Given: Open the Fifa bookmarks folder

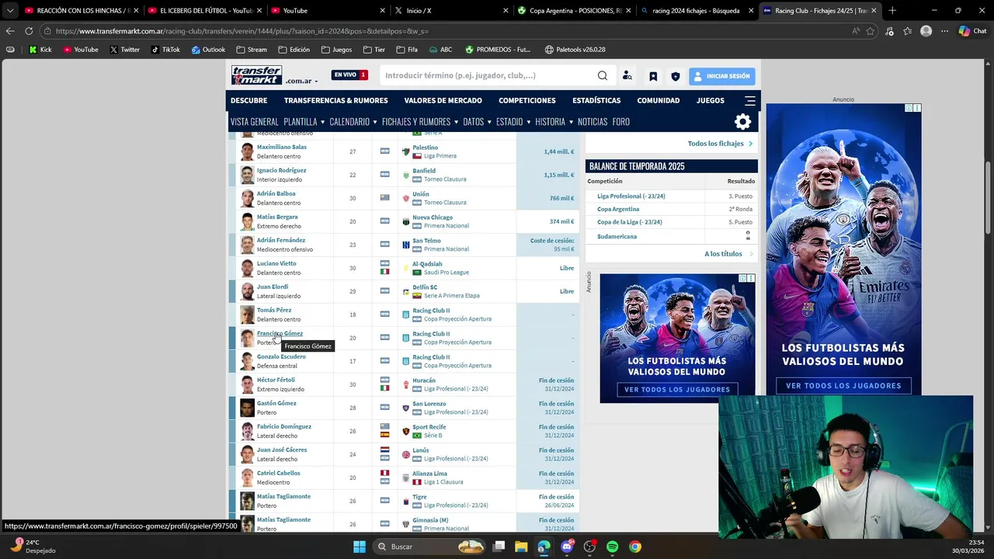Looking at the screenshot, I should (407, 50).
